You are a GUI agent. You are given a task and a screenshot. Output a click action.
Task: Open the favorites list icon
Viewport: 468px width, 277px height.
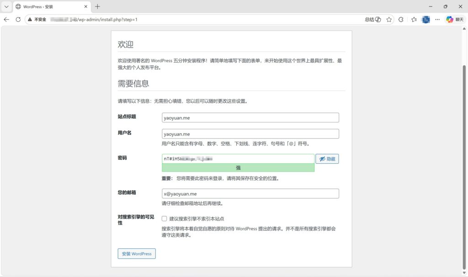tap(414, 20)
